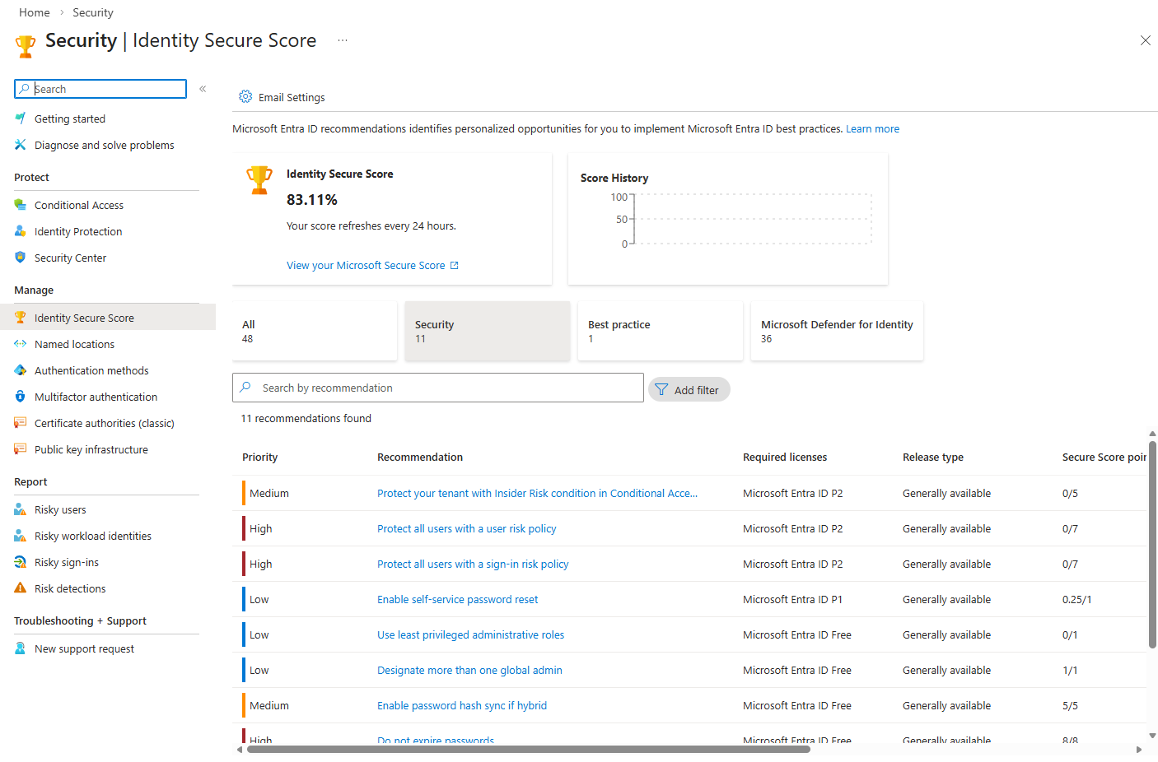Click the Risky users icon
The height and width of the screenshot is (762, 1158).
pos(21,509)
